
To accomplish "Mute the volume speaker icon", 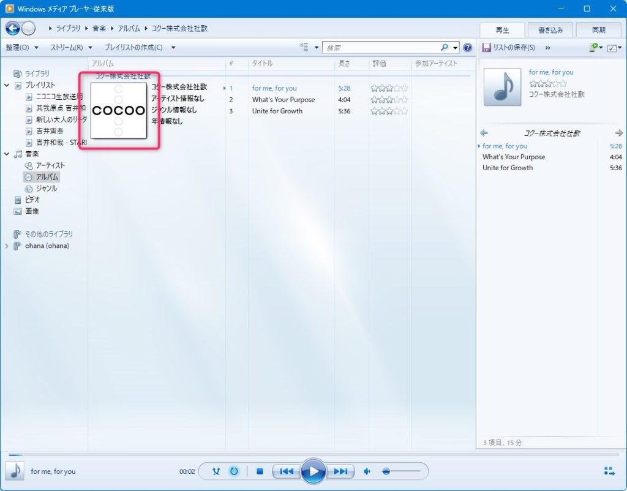I will tap(367, 471).
